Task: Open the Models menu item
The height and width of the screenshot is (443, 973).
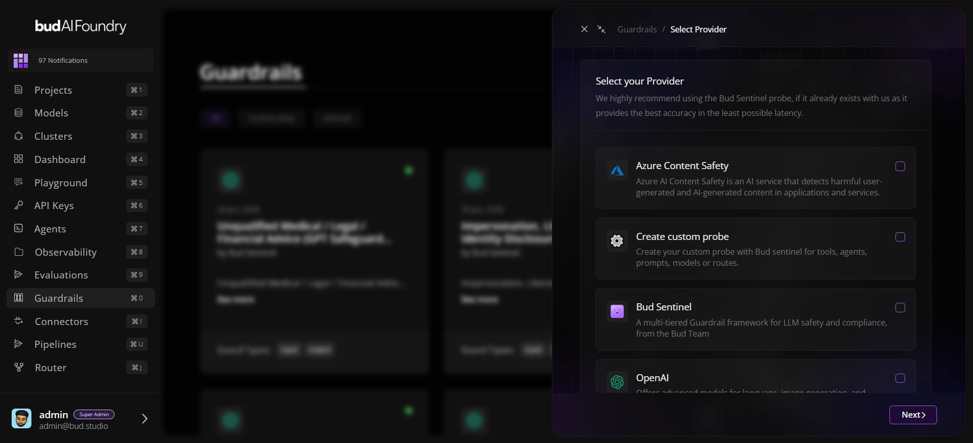Action: coord(81,112)
